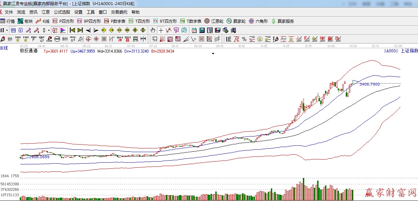Toggle the pink flag indicator button
The image size is (418, 201).
(63, 30)
